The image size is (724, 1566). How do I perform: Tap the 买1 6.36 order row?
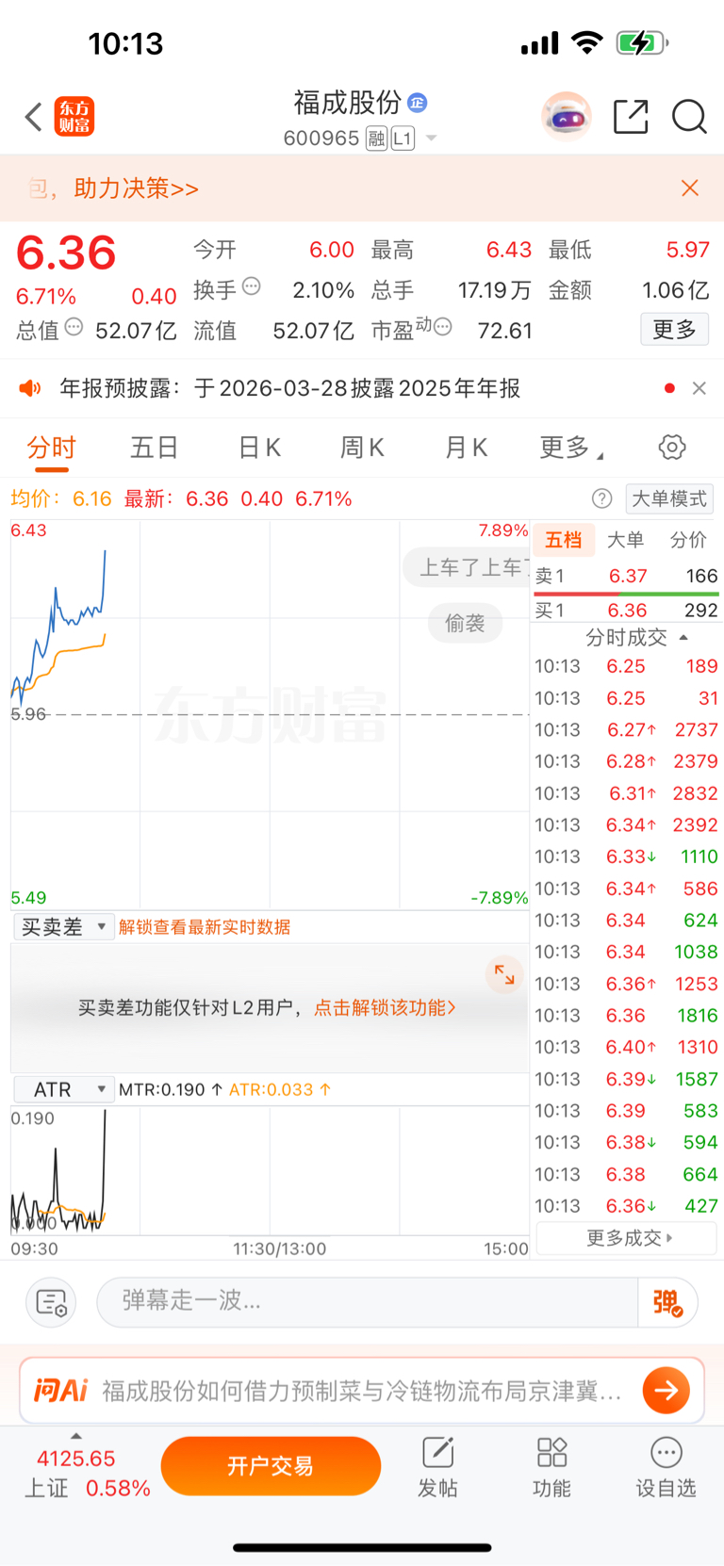tap(626, 611)
